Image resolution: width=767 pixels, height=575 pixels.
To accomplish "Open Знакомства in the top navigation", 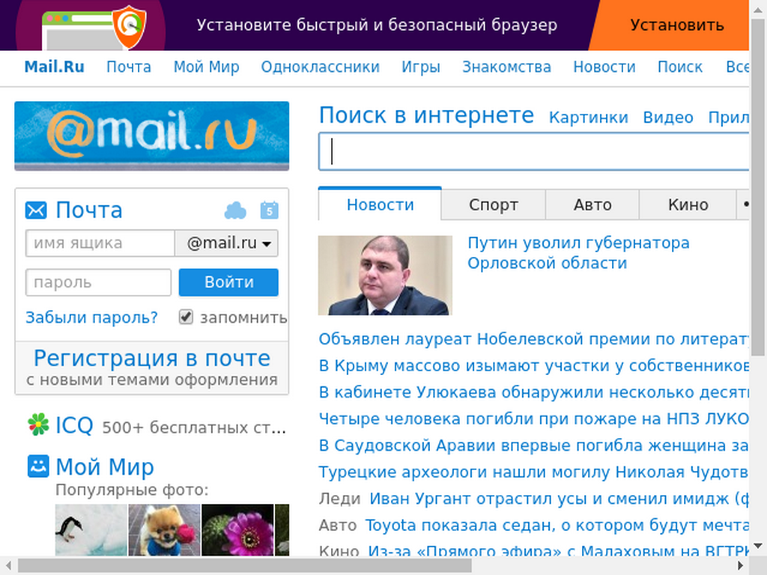I will 507,67.
